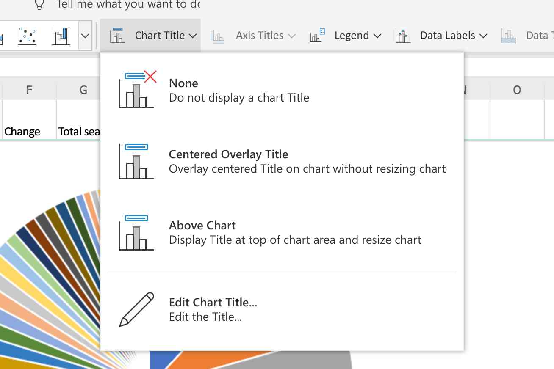Screen dimensions: 554x369
Task: Click the Axis Titles icon
Action: coord(217,37)
